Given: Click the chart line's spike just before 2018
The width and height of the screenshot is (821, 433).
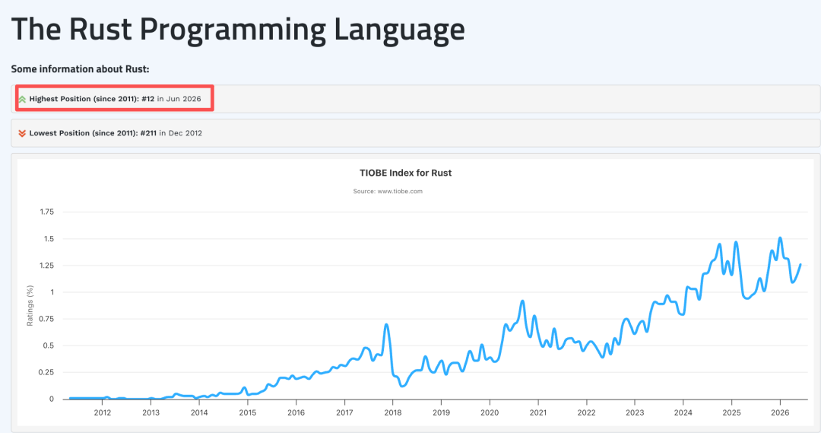Looking at the screenshot, I should (x=386, y=324).
